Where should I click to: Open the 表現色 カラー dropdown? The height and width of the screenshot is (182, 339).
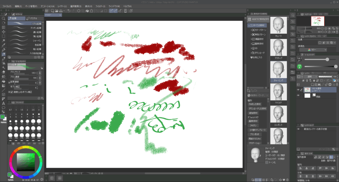[x=315, y=50]
